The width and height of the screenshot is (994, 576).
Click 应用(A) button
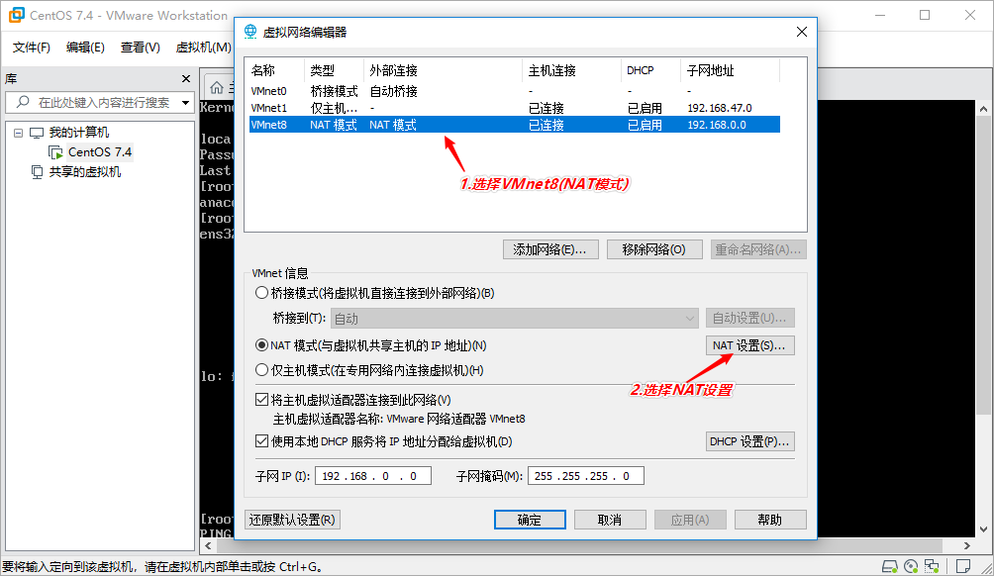[690, 520]
